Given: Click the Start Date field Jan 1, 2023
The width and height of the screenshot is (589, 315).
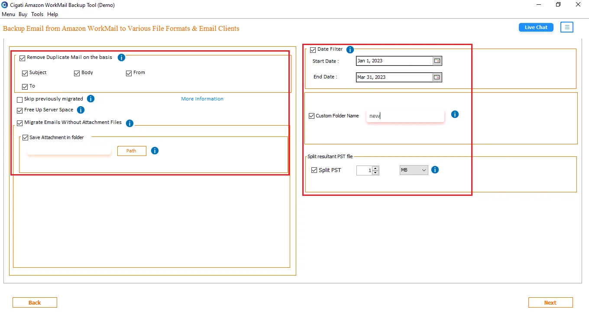Looking at the screenshot, I should (x=395, y=61).
